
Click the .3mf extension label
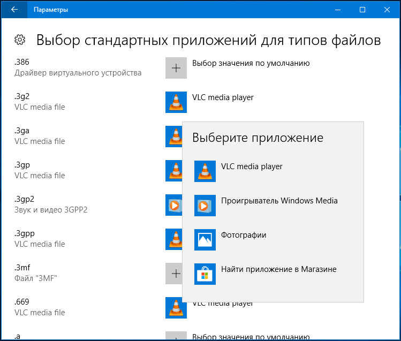(x=22, y=268)
